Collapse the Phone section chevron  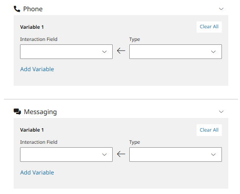point(221,9)
